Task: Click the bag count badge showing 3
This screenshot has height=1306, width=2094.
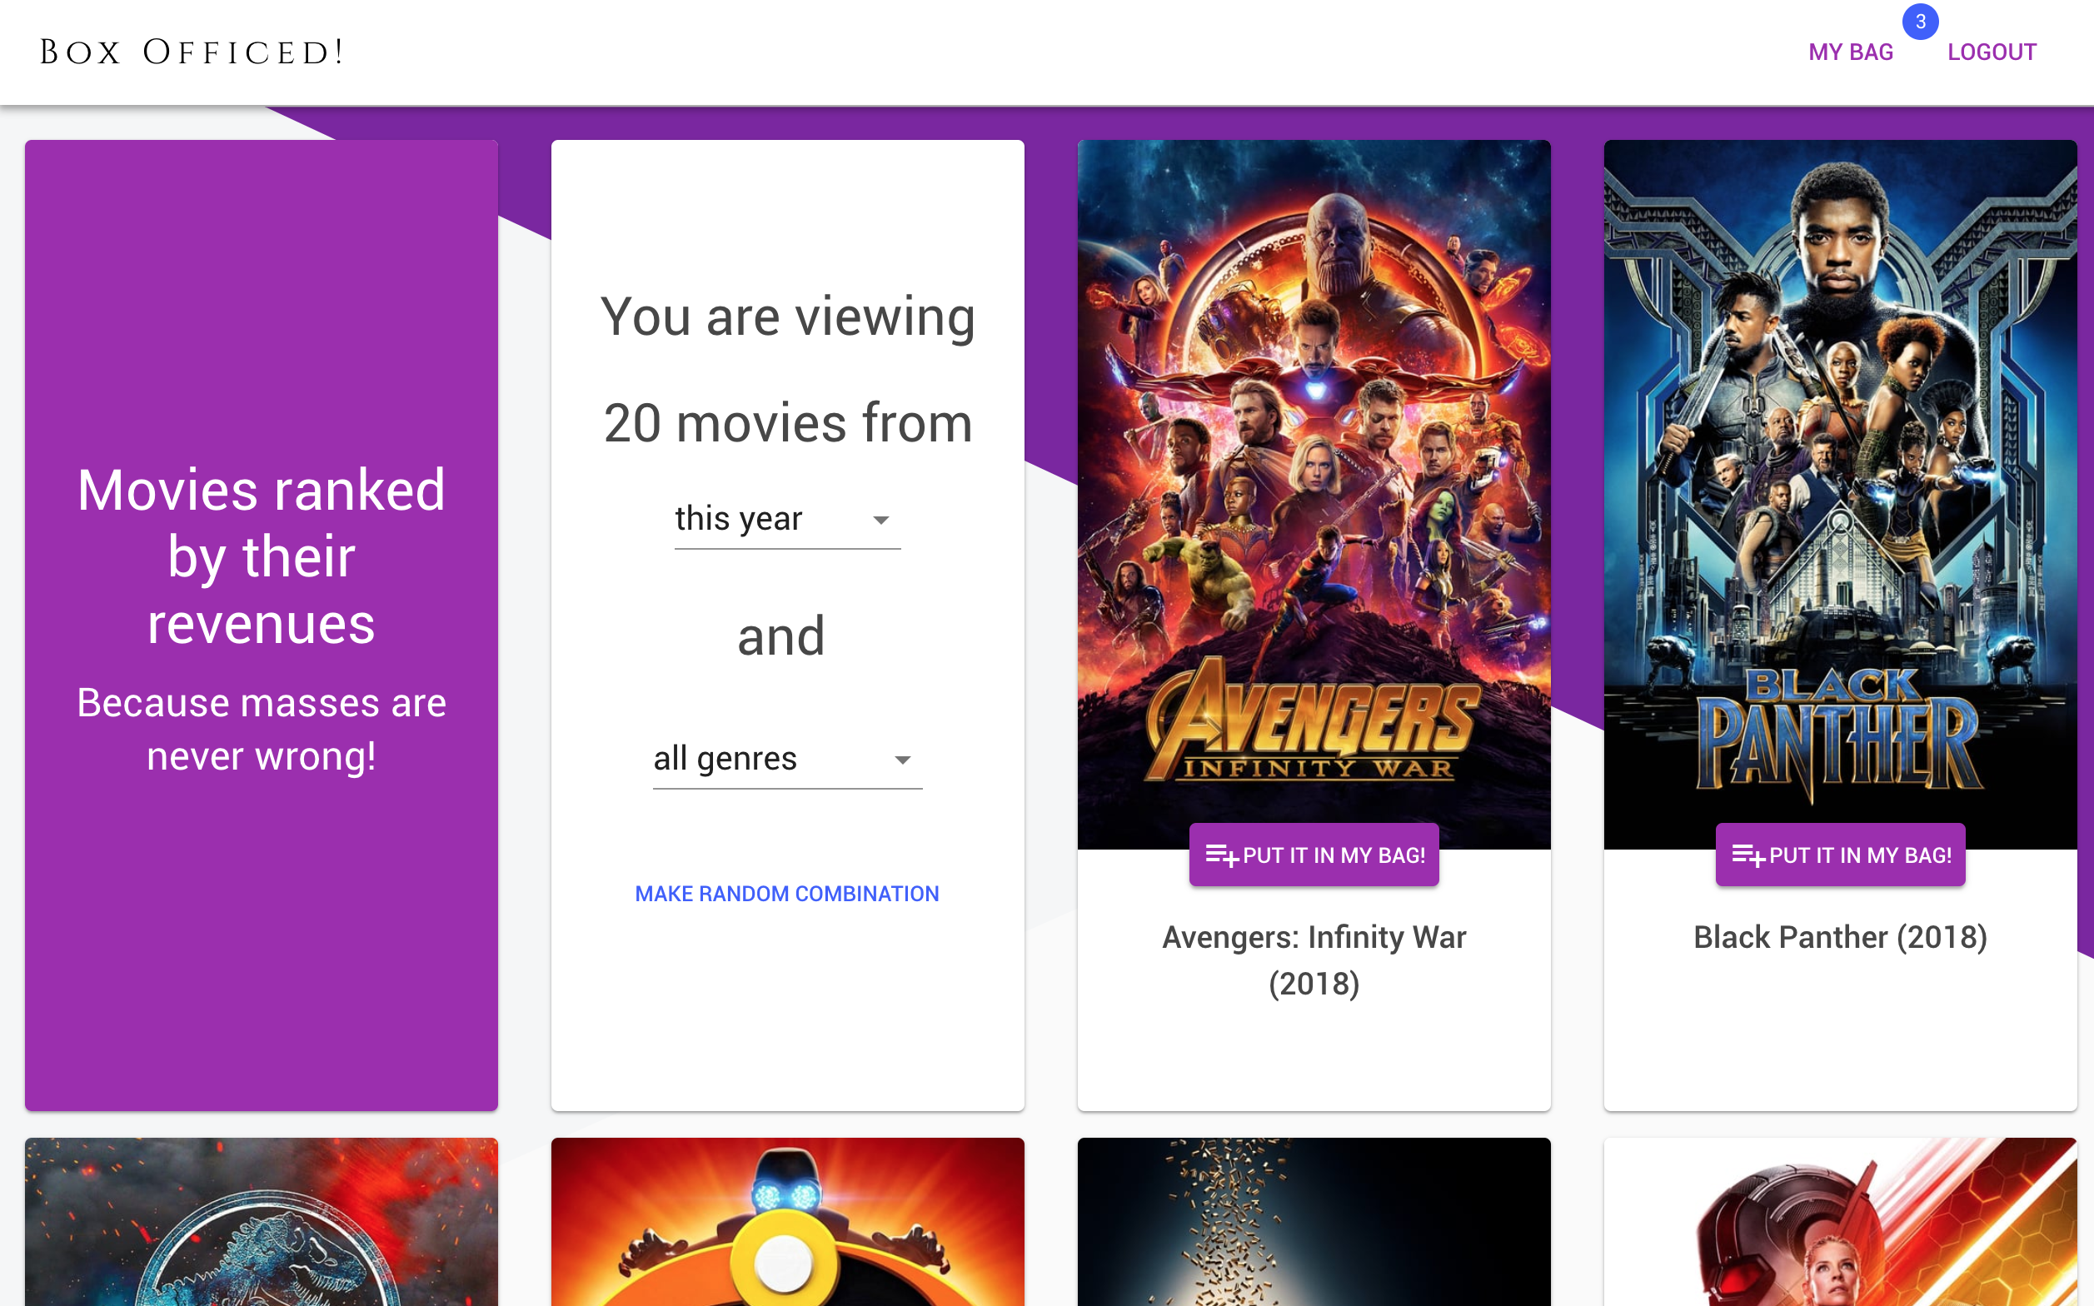Action: (1920, 22)
